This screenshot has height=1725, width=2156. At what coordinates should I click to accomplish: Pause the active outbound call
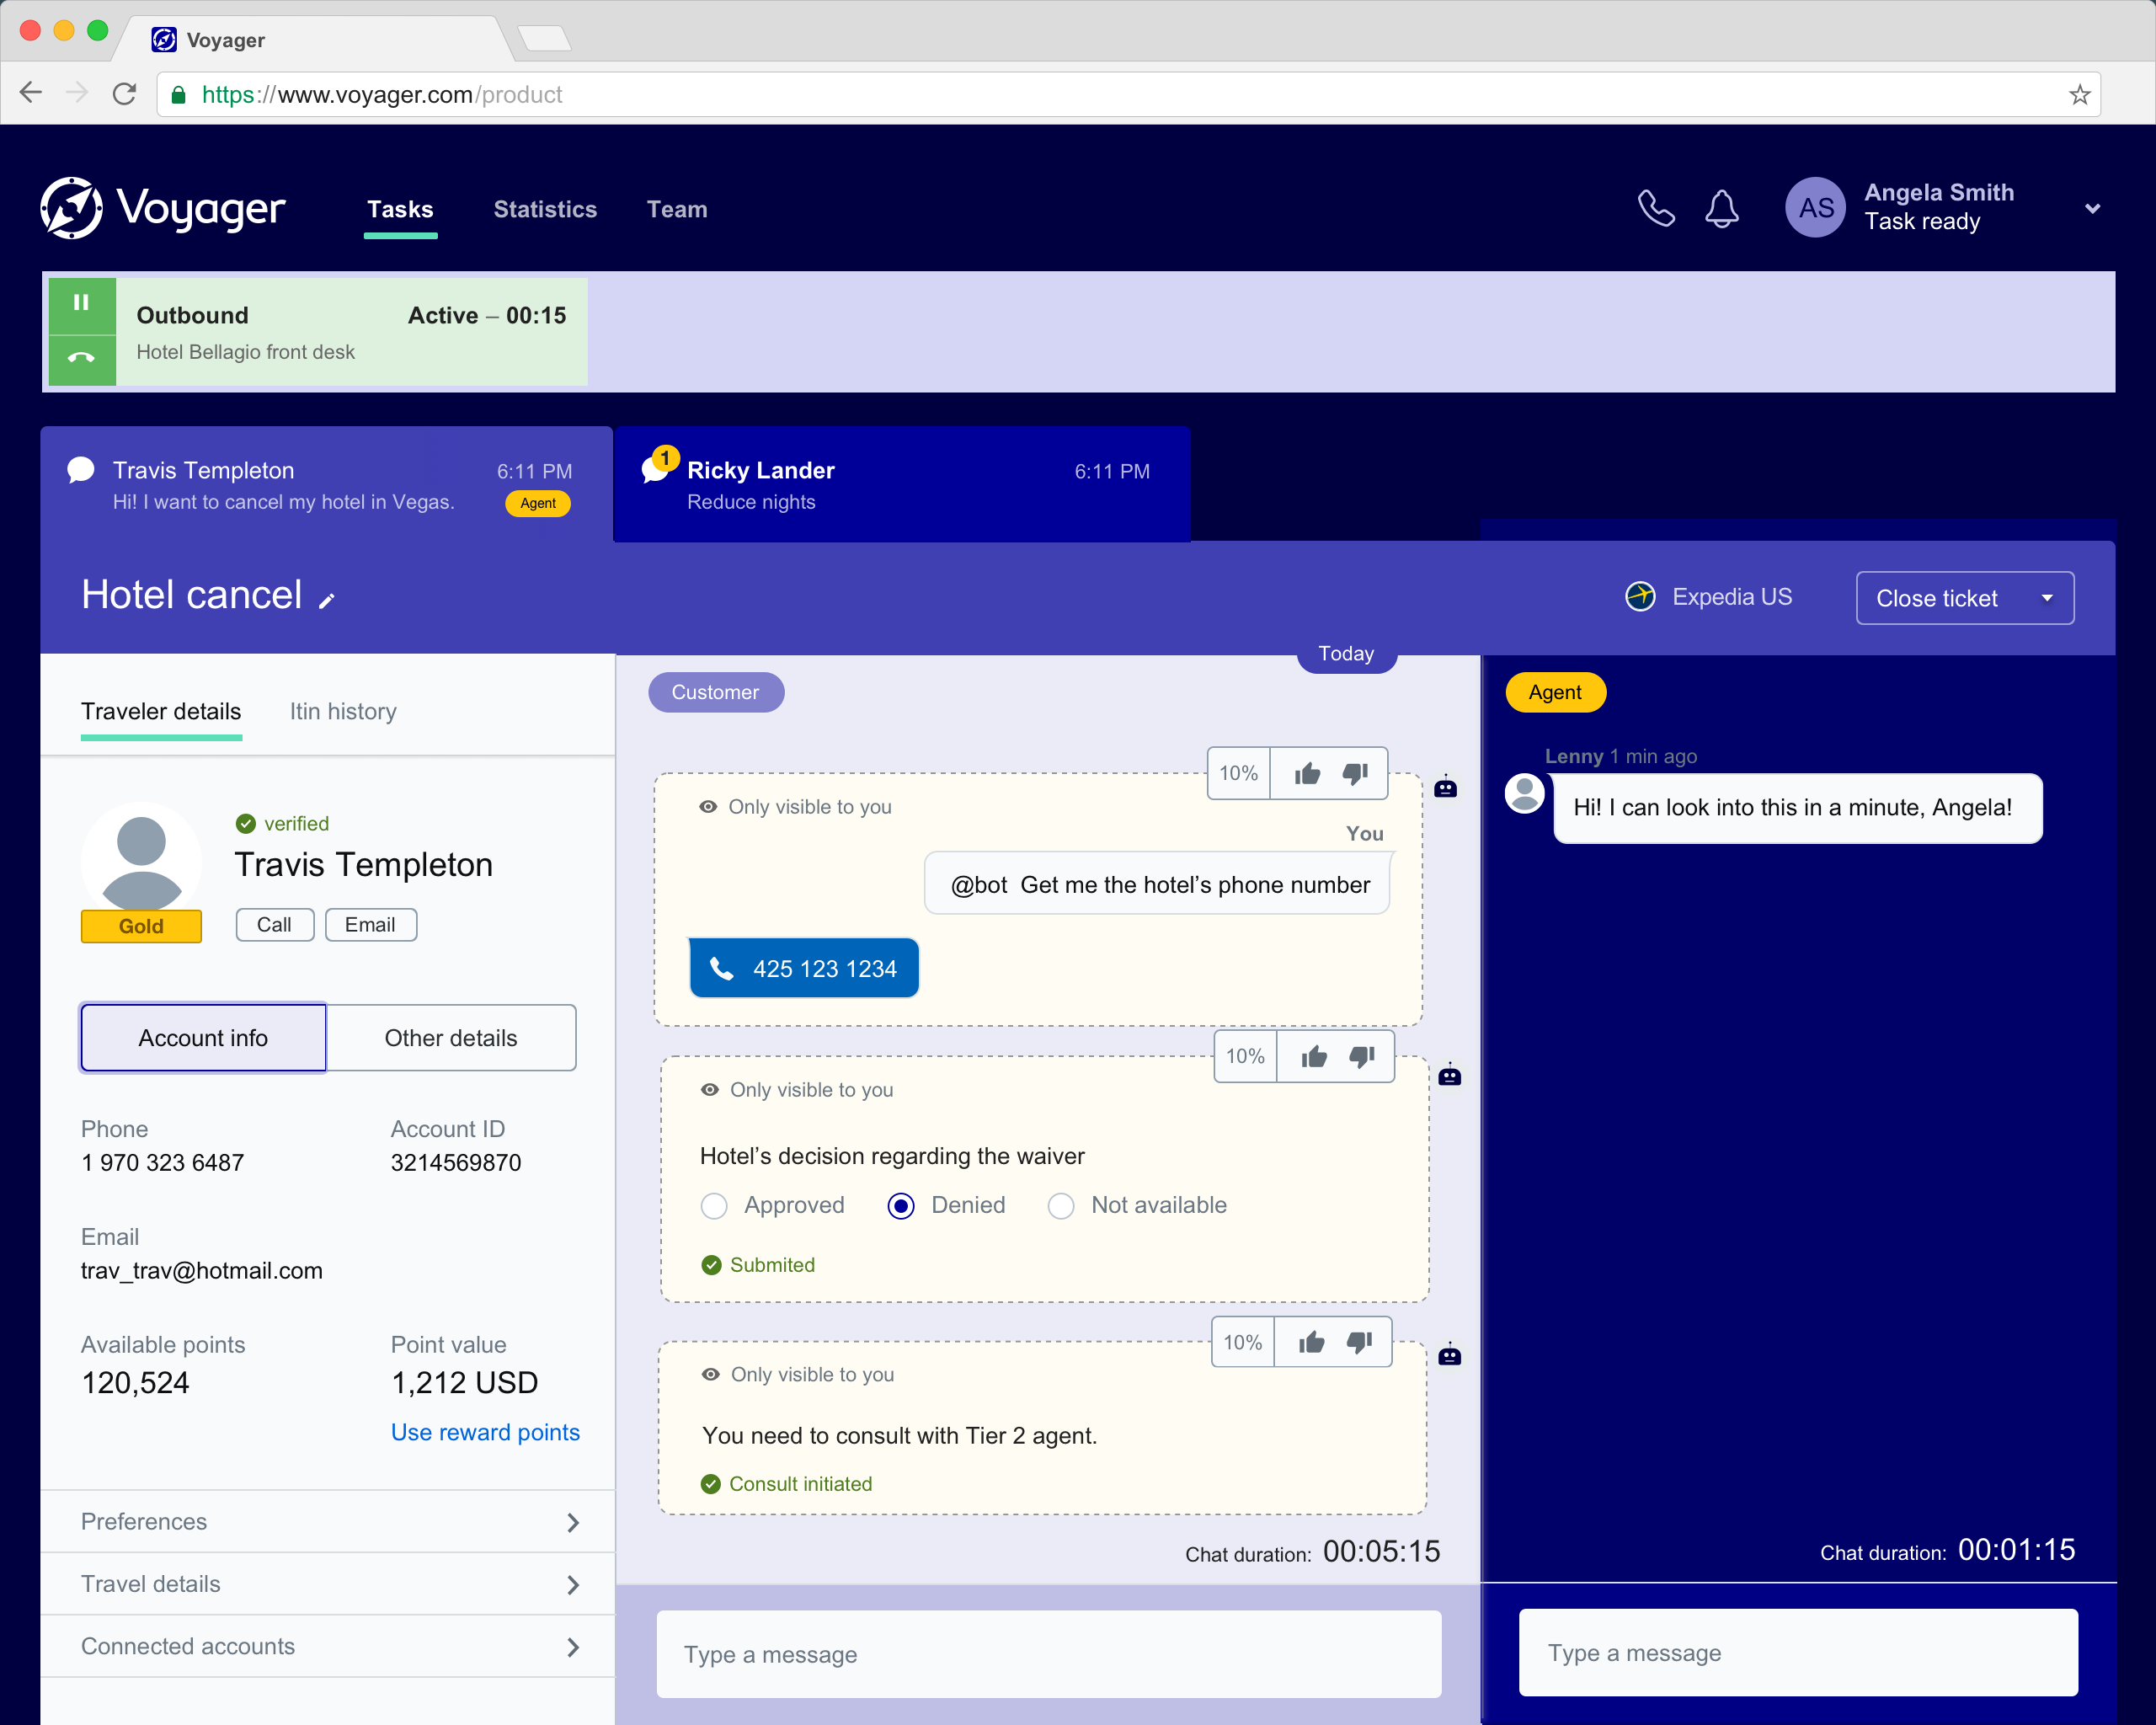(82, 302)
